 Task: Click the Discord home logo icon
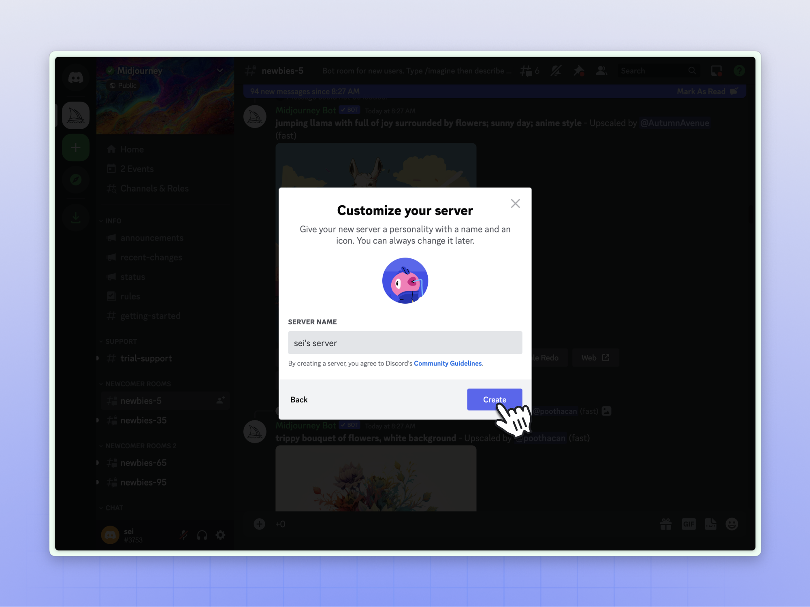click(x=76, y=77)
